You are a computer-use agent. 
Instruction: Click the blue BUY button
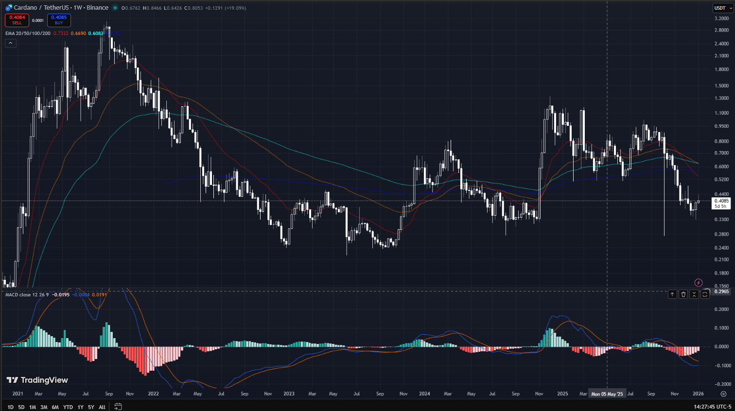[59, 20]
